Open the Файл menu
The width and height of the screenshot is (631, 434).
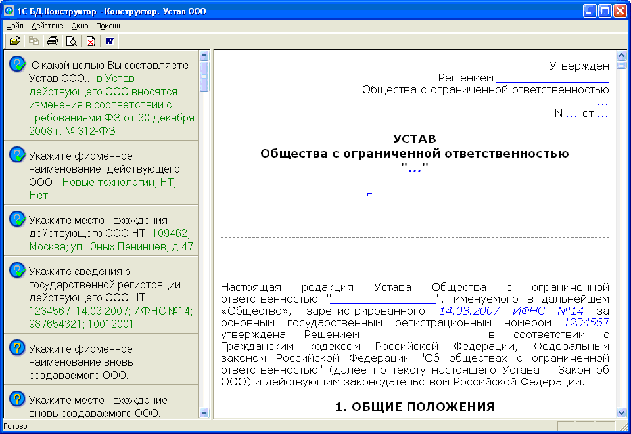pos(14,26)
